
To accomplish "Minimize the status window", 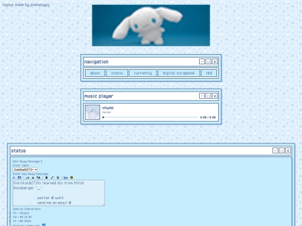I will 275,151.
